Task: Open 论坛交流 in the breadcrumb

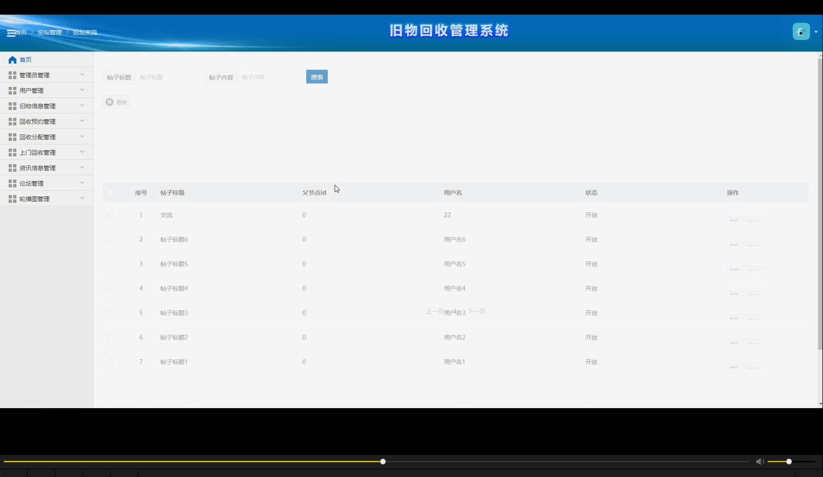Action: pyautogui.click(x=85, y=33)
